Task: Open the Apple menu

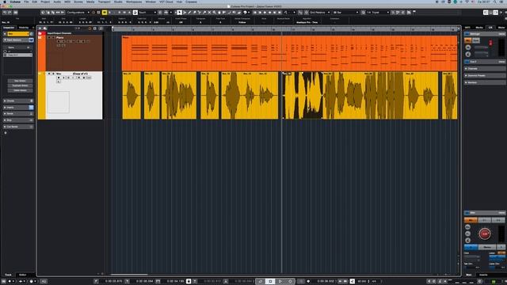Action: tap(5, 2)
